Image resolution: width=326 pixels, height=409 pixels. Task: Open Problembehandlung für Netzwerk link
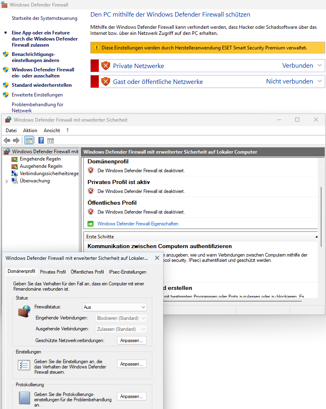click(38, 107)
